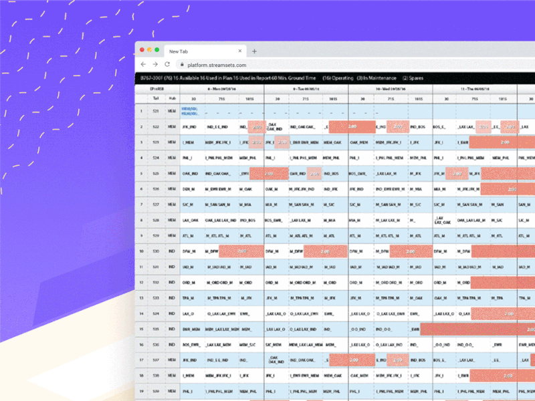Image resolution: width=535 pixels, height=401 pixels.
Task: Open site info via the address bar lock icon
Action: pyautogui.click(x=182, y=64)
